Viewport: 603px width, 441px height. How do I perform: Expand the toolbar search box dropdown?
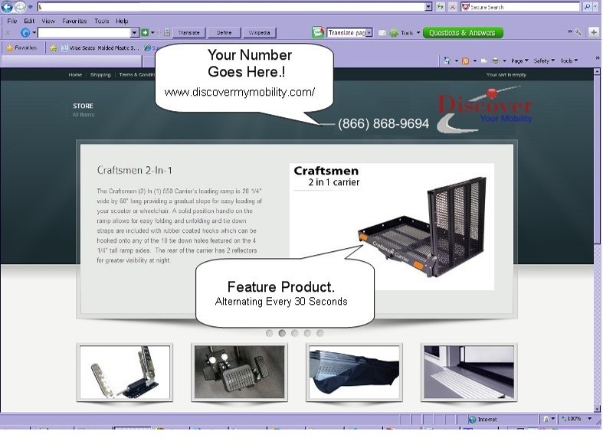pyautogui.click(x=135, y=33)
